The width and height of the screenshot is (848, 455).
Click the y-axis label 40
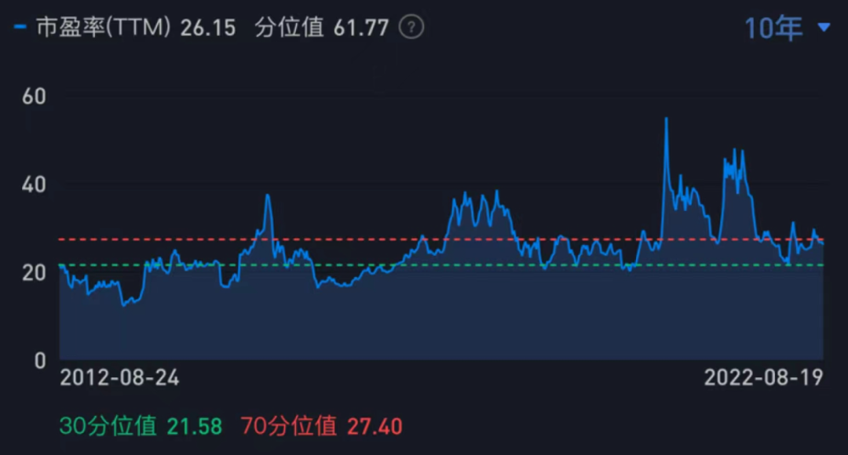pyautogui.click(x=35, y=184)
